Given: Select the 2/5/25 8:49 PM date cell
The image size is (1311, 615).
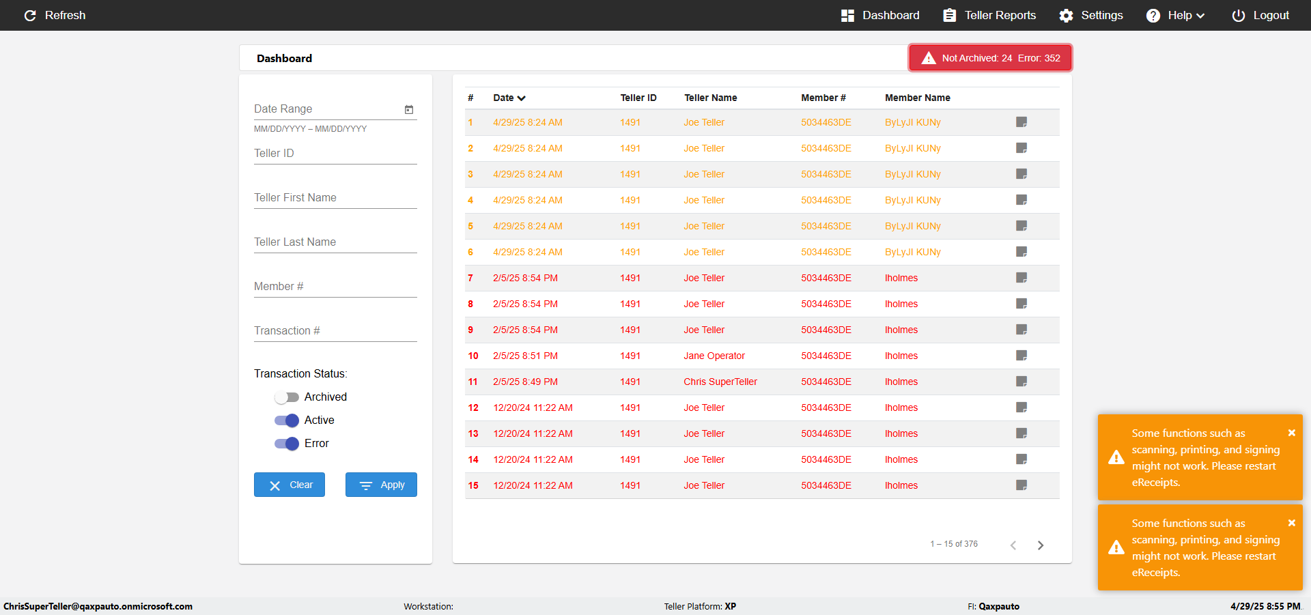Looking at the screenshot, I should [x=525, y=382].
